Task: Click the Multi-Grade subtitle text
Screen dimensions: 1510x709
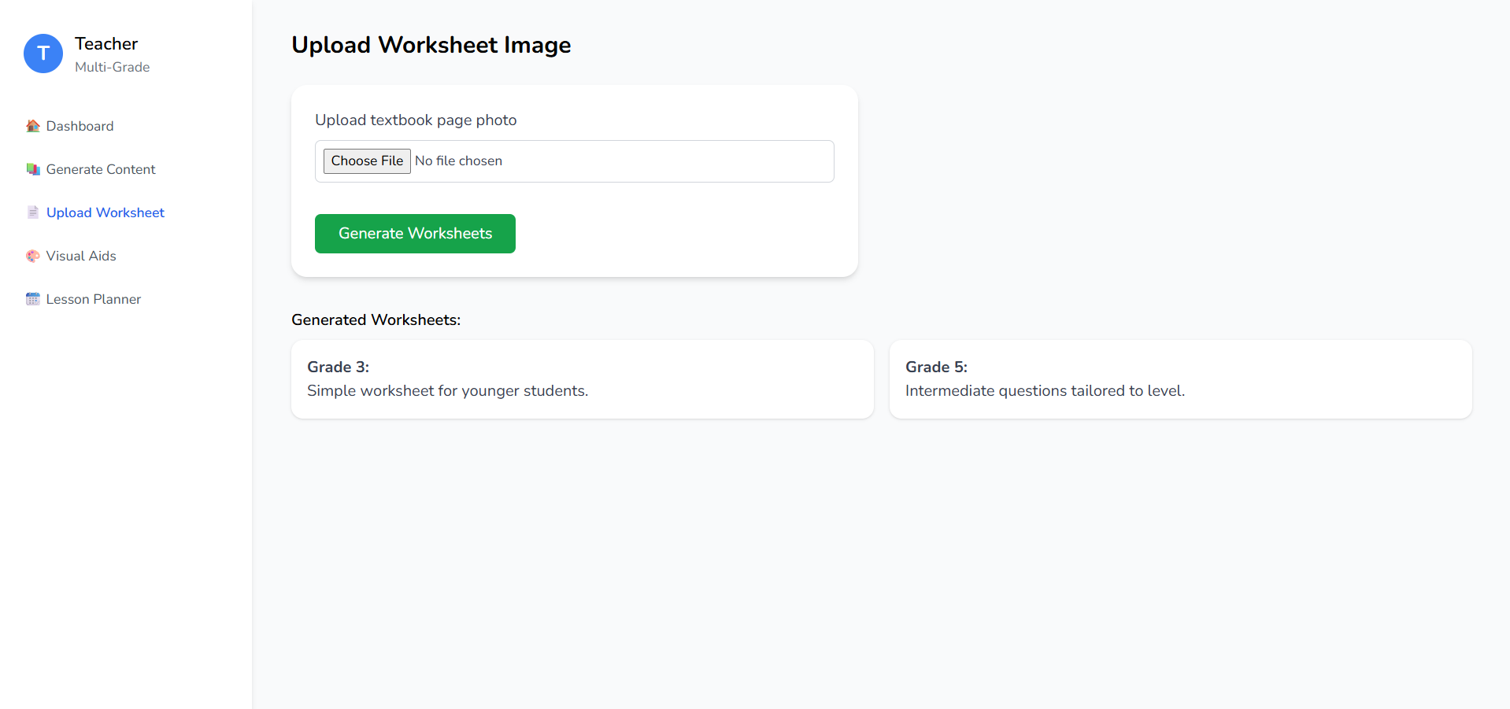Action: pos(113,68)
